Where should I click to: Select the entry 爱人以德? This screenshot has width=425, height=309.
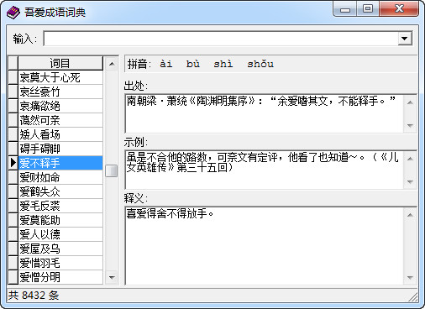point(60,234)
